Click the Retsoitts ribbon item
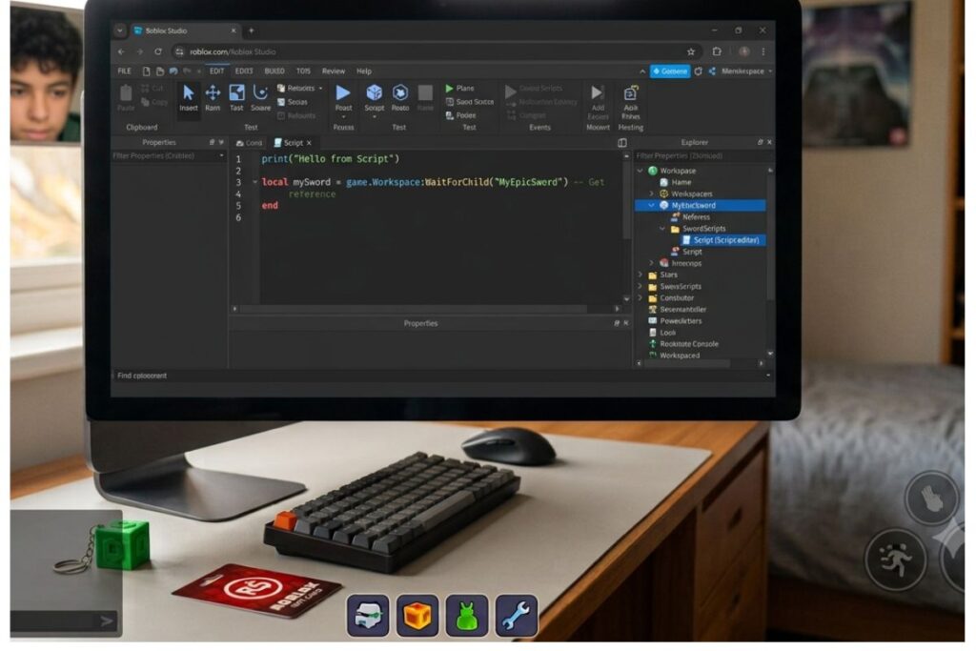Viewport: 976px width, 651px height. (296, 89)
